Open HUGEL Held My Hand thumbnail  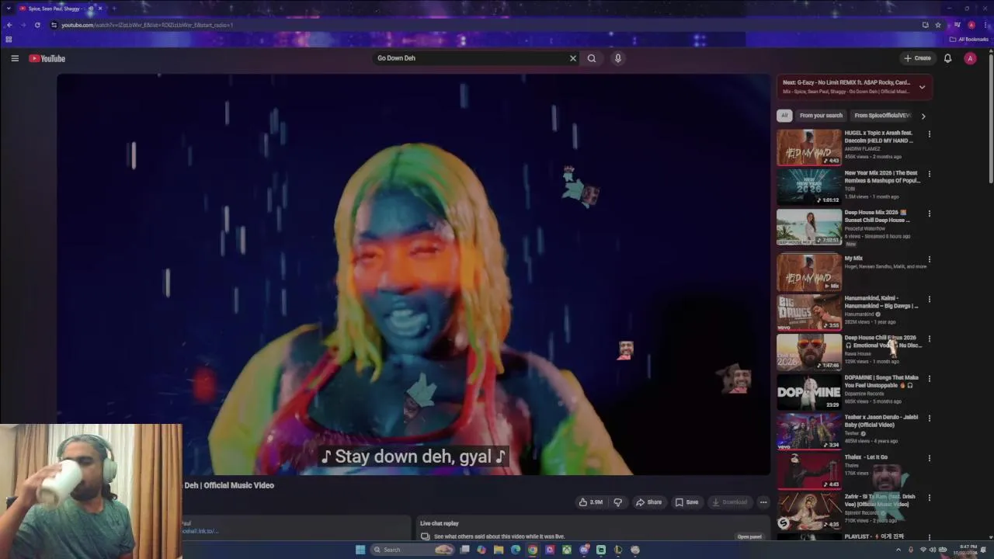[x=809, y=148]
